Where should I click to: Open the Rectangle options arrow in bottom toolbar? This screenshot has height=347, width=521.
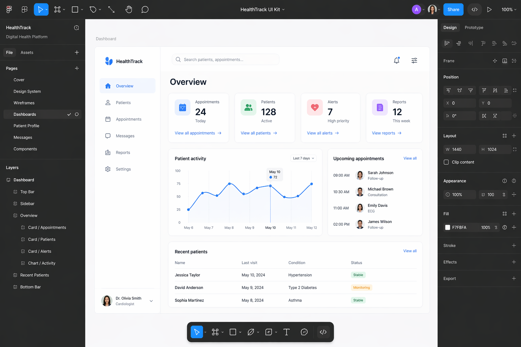point(240,332)
